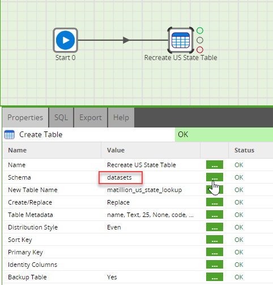The width and height of the screenshot is (273, 285).
Task: Select the Distribution Style property label
Action: 33,227
